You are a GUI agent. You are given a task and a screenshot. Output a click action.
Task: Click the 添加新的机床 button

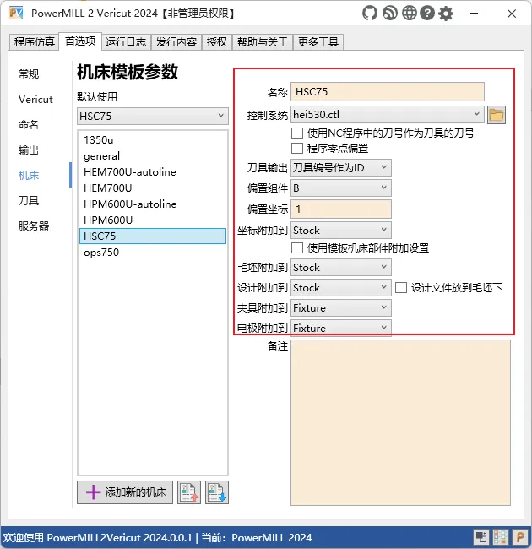[125, 492]
